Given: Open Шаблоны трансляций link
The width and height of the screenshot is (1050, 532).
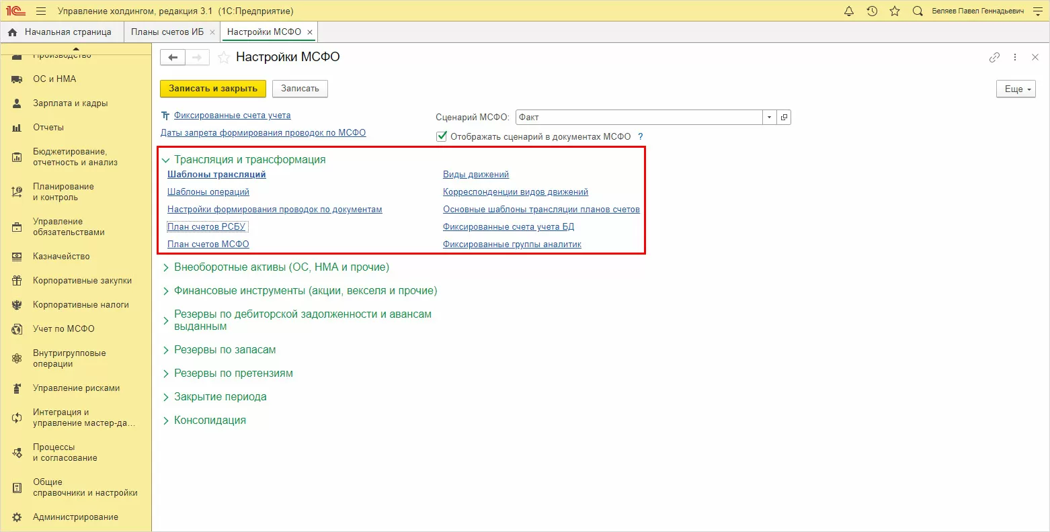Looking at the screenshot, I should 216,175.
